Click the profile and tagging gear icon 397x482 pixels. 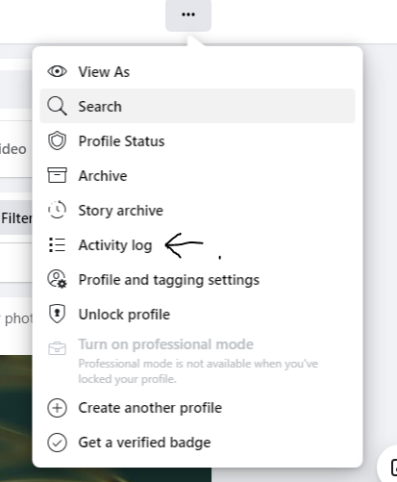pos(57,279)
